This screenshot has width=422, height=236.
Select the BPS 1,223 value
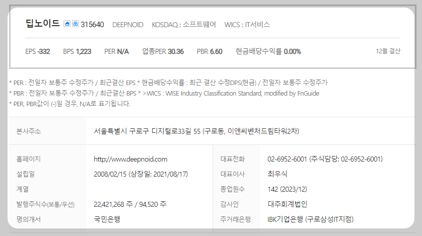coord(77,51)
